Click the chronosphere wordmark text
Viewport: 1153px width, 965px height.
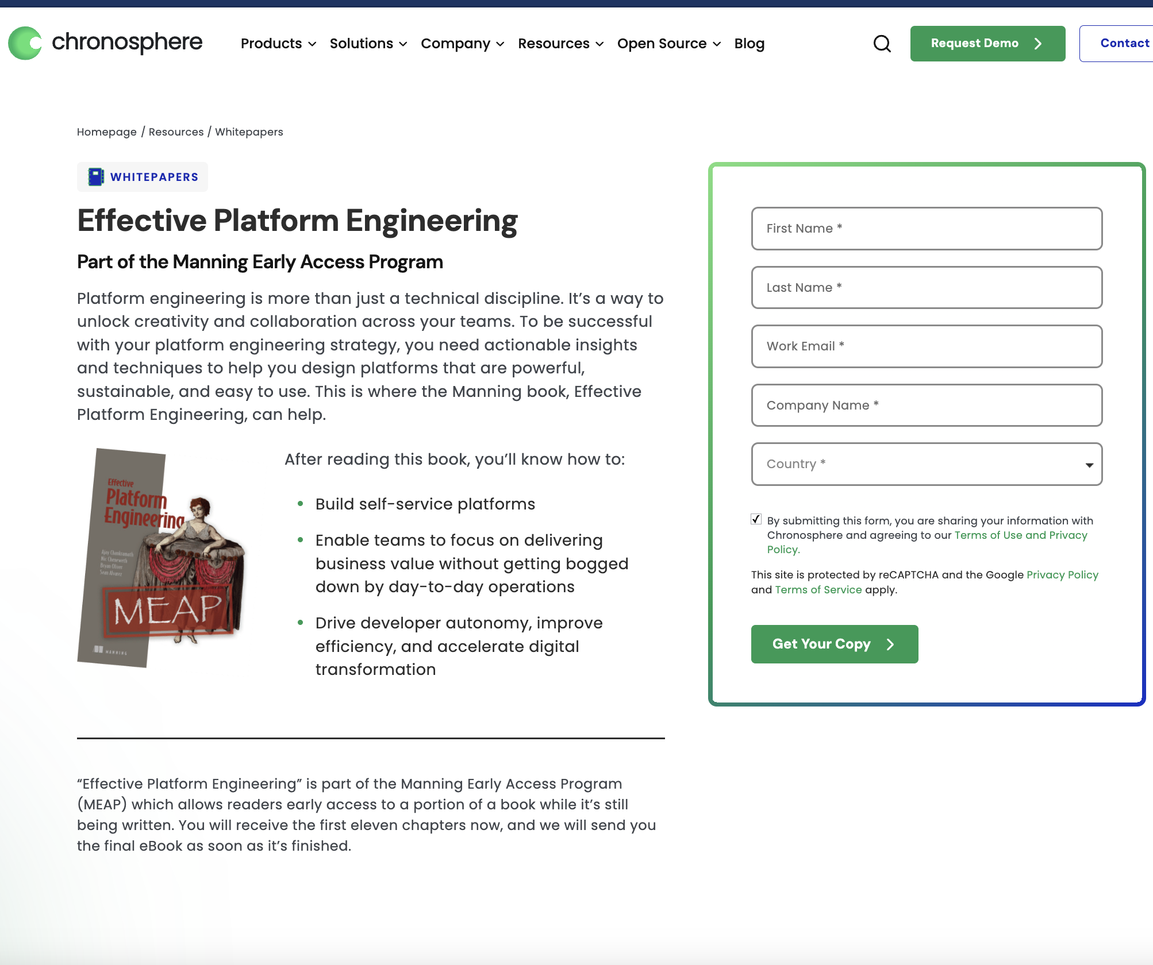127,43
